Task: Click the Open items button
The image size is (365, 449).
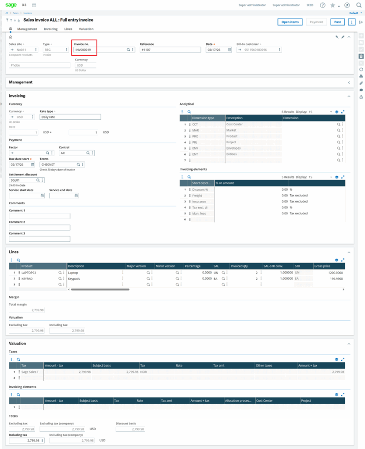Action: coord(290,22)
